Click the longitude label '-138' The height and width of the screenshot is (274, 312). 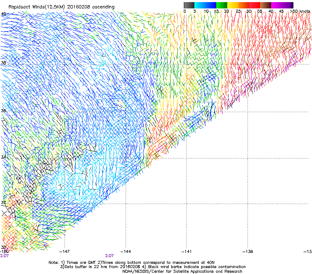click(x=248, y=252)
